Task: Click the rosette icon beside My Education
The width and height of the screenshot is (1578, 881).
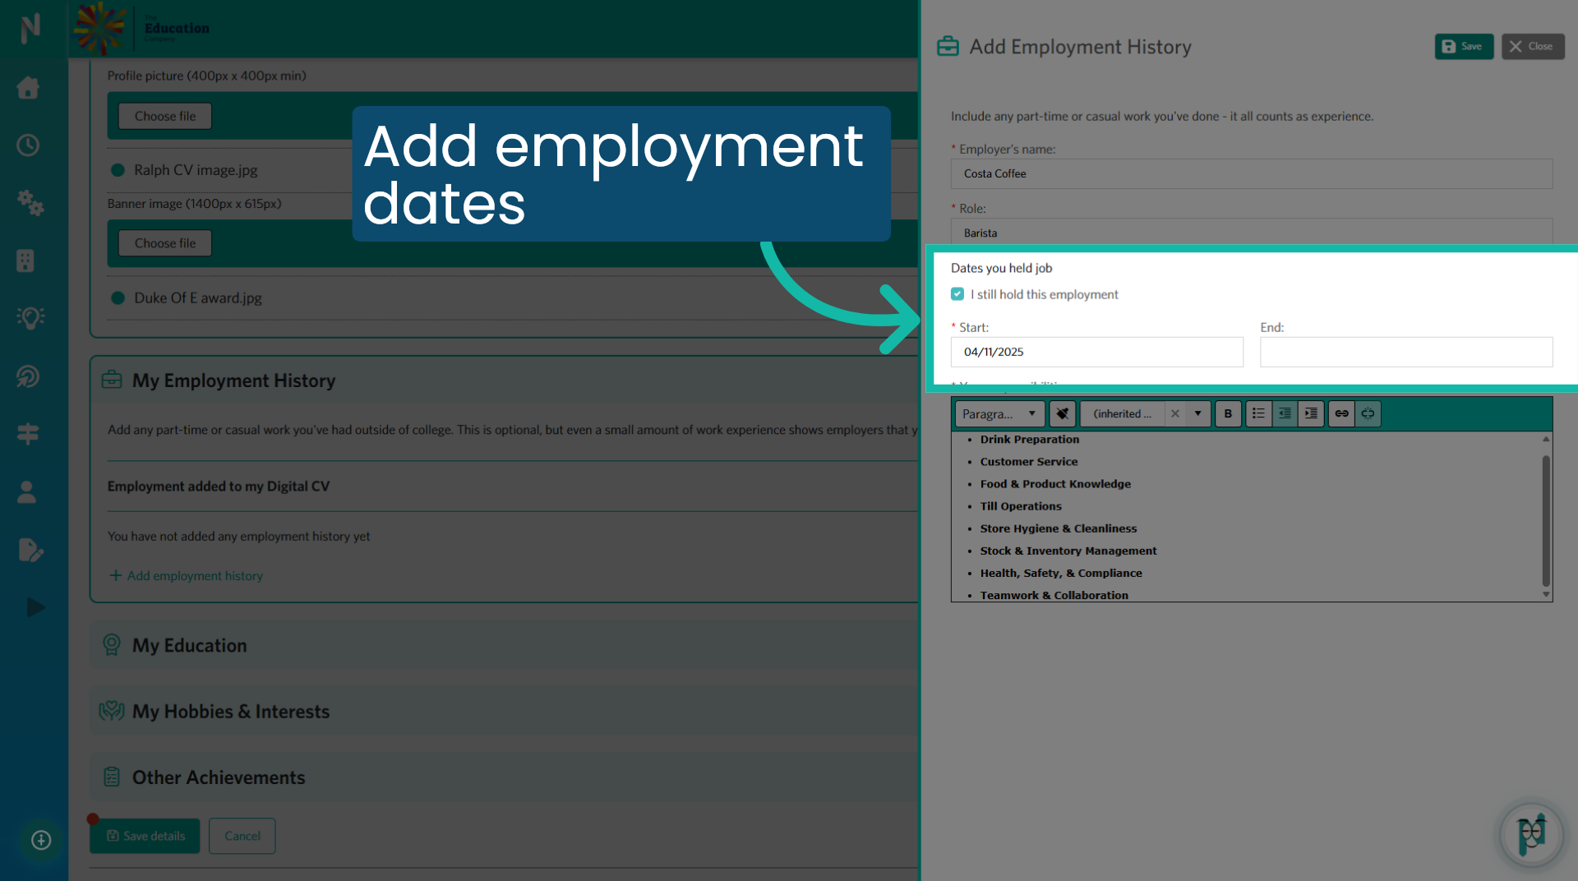Action: 112,644
